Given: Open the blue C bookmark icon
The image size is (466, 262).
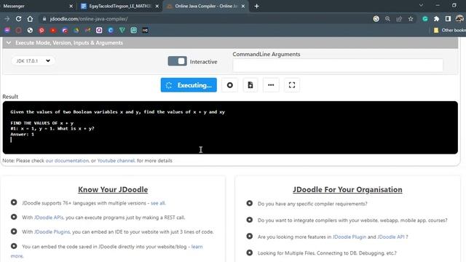Looking at the screenshot, I should (x=111, y=30).
